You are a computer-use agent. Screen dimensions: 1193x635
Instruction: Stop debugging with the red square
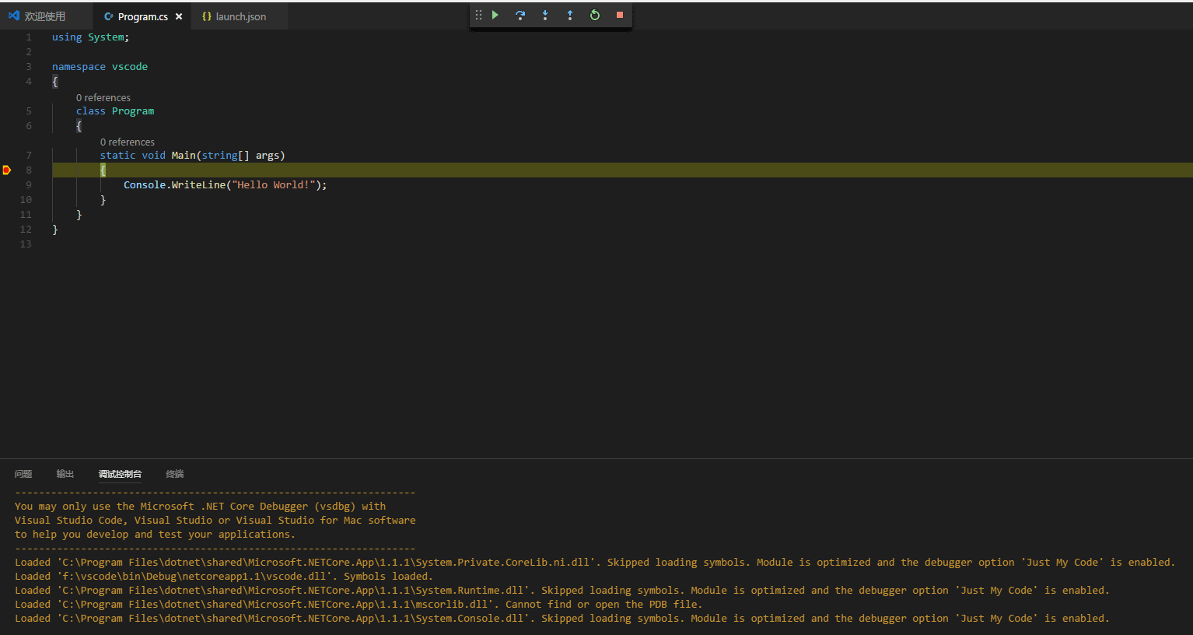pos(620,16)
